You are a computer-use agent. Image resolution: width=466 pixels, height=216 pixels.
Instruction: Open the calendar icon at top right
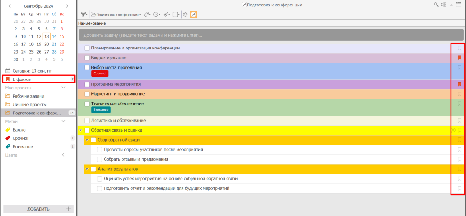coord(452,5)
